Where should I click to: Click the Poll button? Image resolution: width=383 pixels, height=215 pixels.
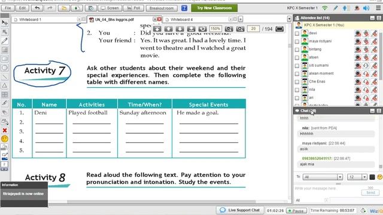pos(133,8)
